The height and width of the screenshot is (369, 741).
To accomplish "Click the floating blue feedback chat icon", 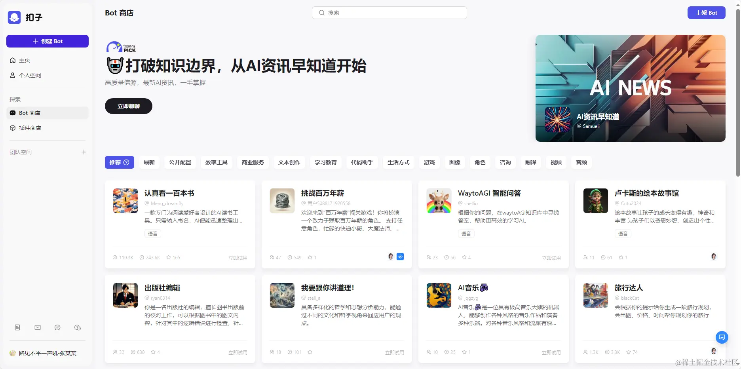I will point(722,337).
